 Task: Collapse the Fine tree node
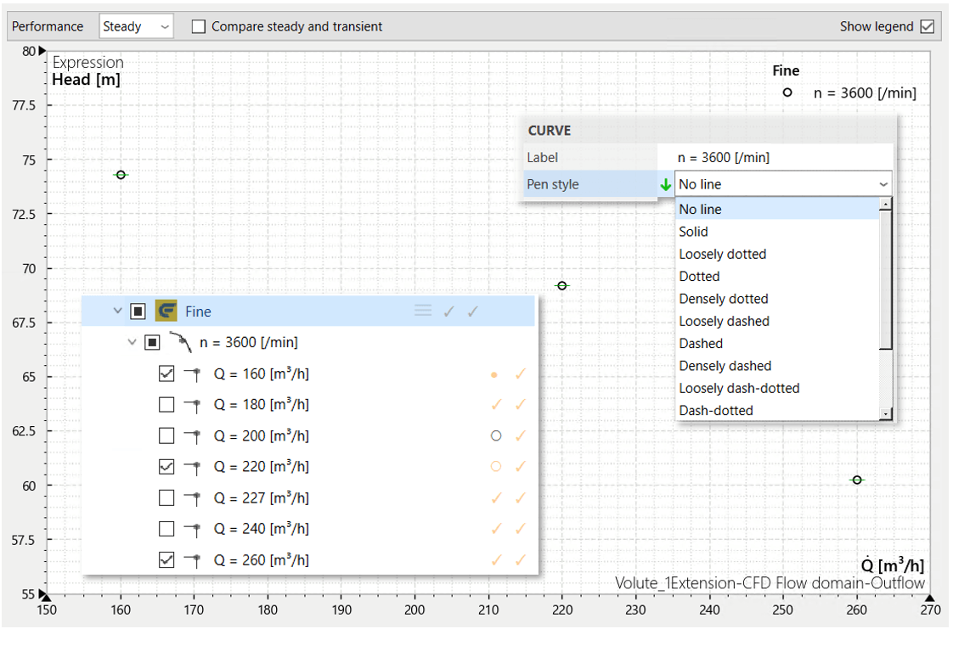click(x=118, y=311)
